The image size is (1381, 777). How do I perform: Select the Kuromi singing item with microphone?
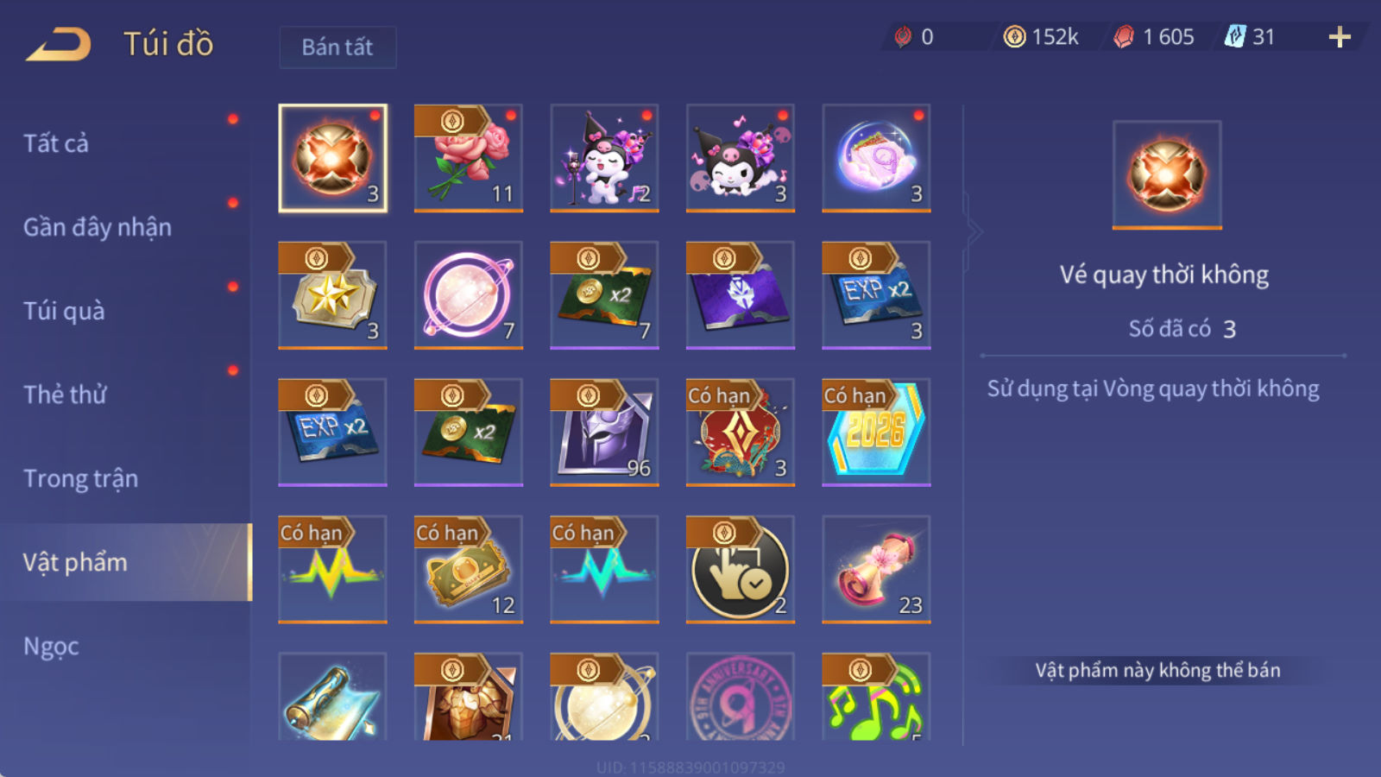604,158
